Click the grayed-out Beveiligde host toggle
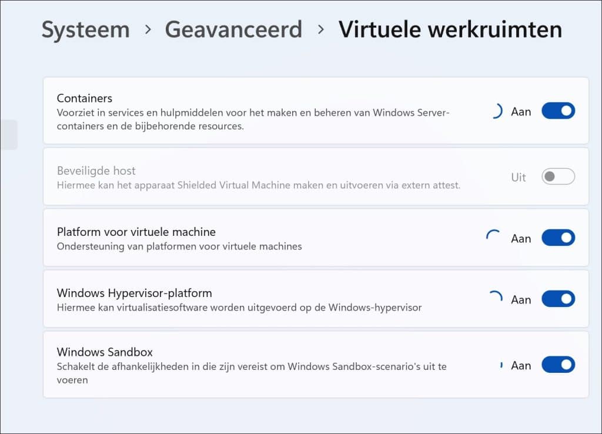Image resolution: width=602 pixels, height=434 pixels. pos(557,177)
